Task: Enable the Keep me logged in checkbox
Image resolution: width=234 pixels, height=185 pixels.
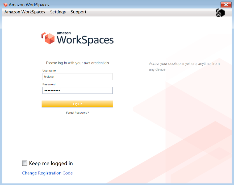Action: click(x=25, y=163)
